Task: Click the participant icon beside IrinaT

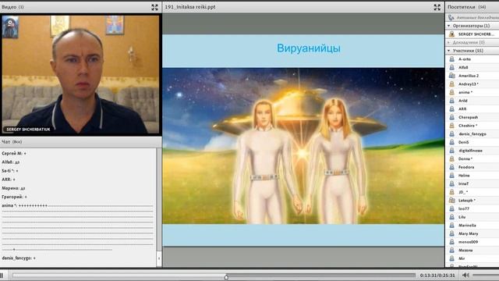Action: pyautogui.click(x=451, y=183)
